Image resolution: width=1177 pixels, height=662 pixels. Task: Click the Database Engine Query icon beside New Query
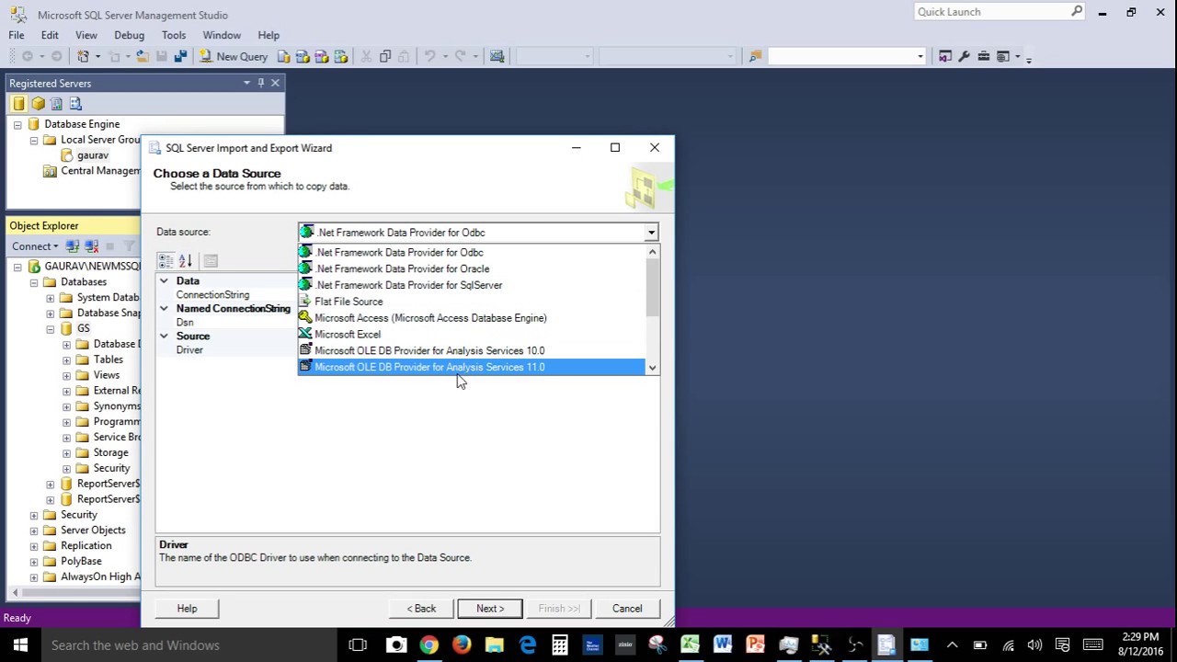coord(283,56)
